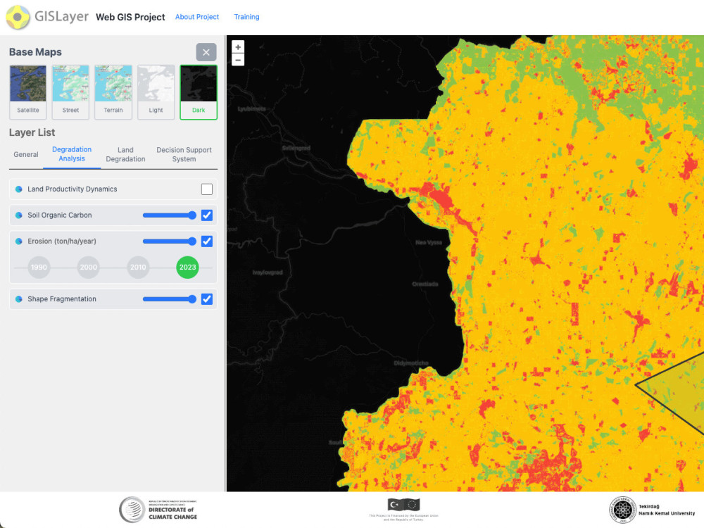Screen dimensions: 704x528
Task: Select erosion year 1990
Action: click(x=39, y=267)
